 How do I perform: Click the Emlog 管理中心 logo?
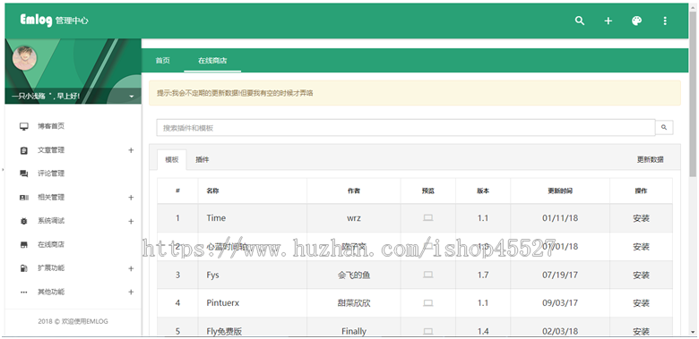coord(54,21)
